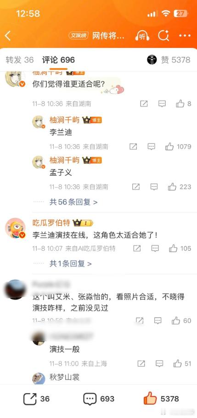The width and height of the screenshot is (197, 418).
Task: Open the three-dot more menu
Action: pos(185,36)
